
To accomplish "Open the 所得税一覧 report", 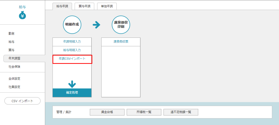I will [144, 112].
